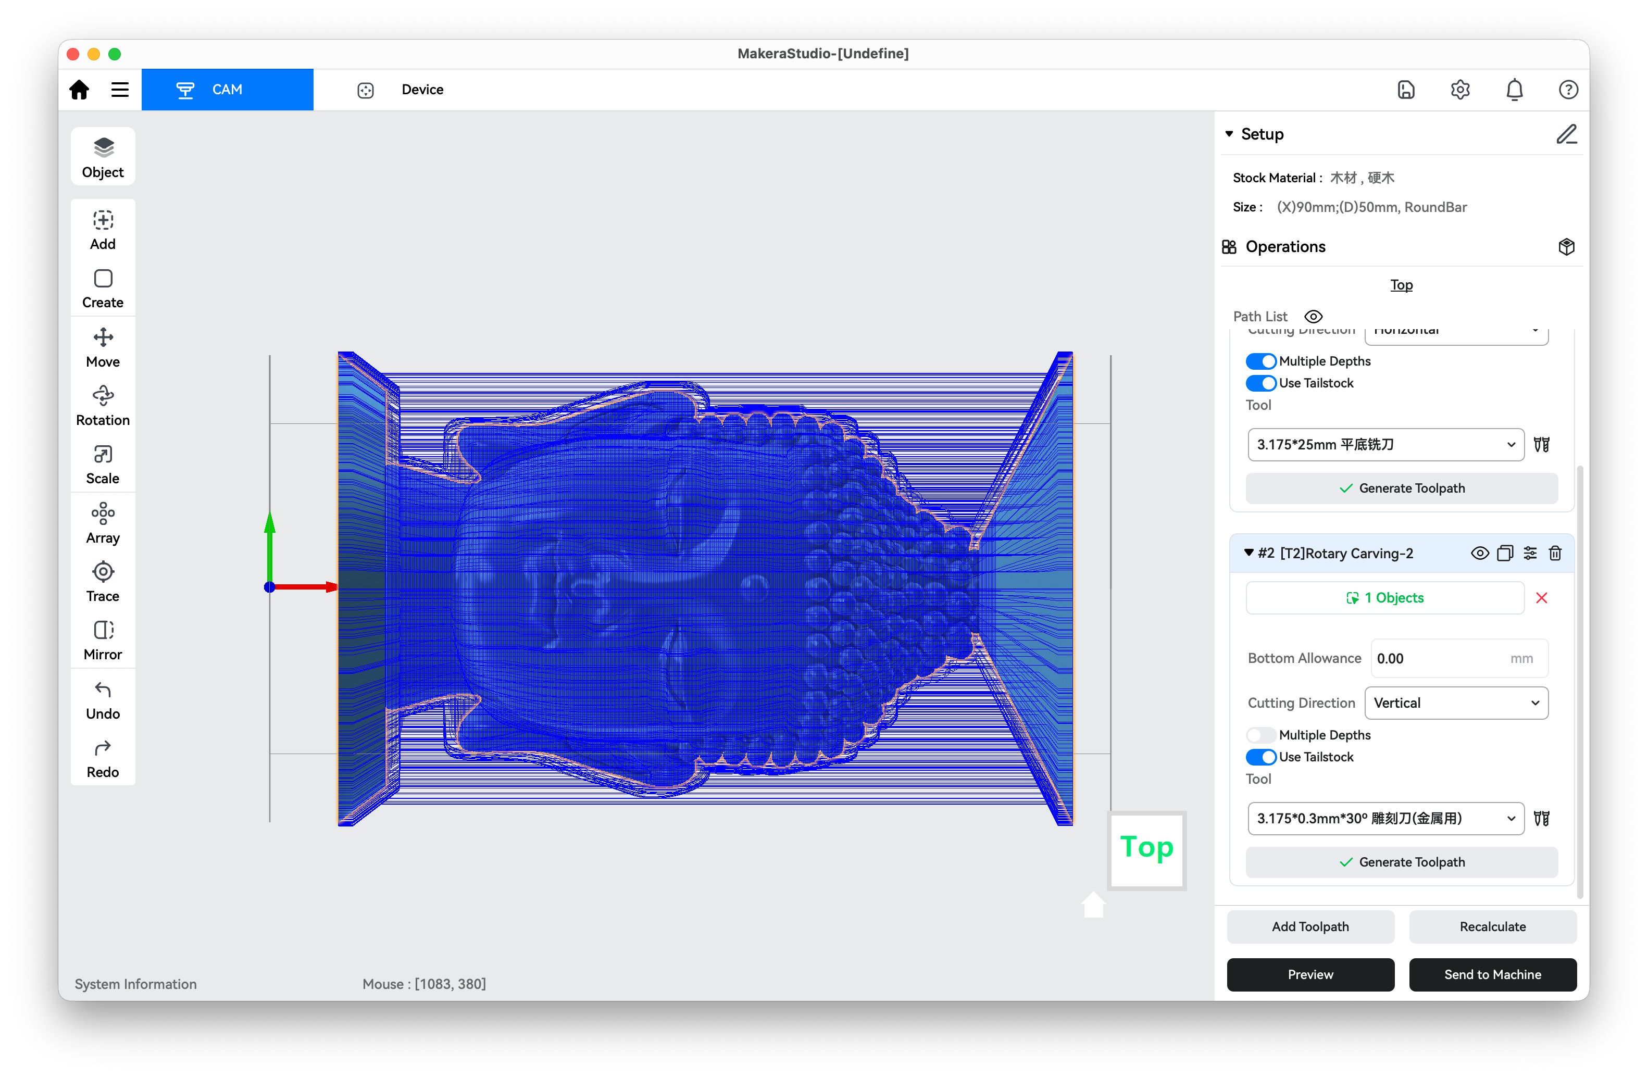Screen dimensions: 1648x1078
Task: Open tool library for engraving bit
Action: [x=1541, y=818]
